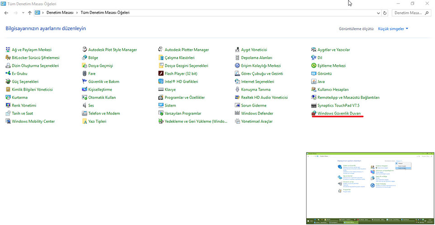This screenshot has height=225, width=435.
Task: Open Yedekleme ve Geri Yükleme link
Action: [196, 122]
